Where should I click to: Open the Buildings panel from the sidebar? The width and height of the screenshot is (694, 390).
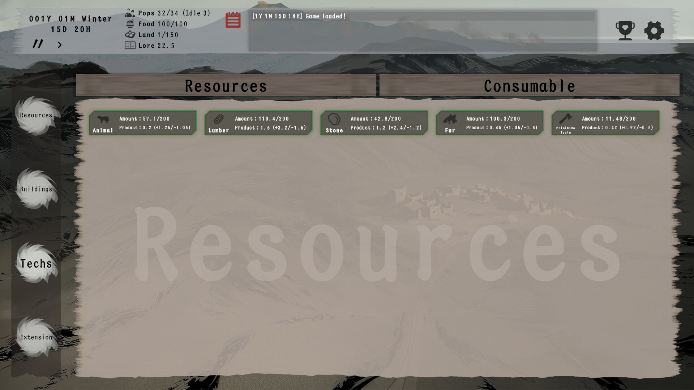click(36, 188)
